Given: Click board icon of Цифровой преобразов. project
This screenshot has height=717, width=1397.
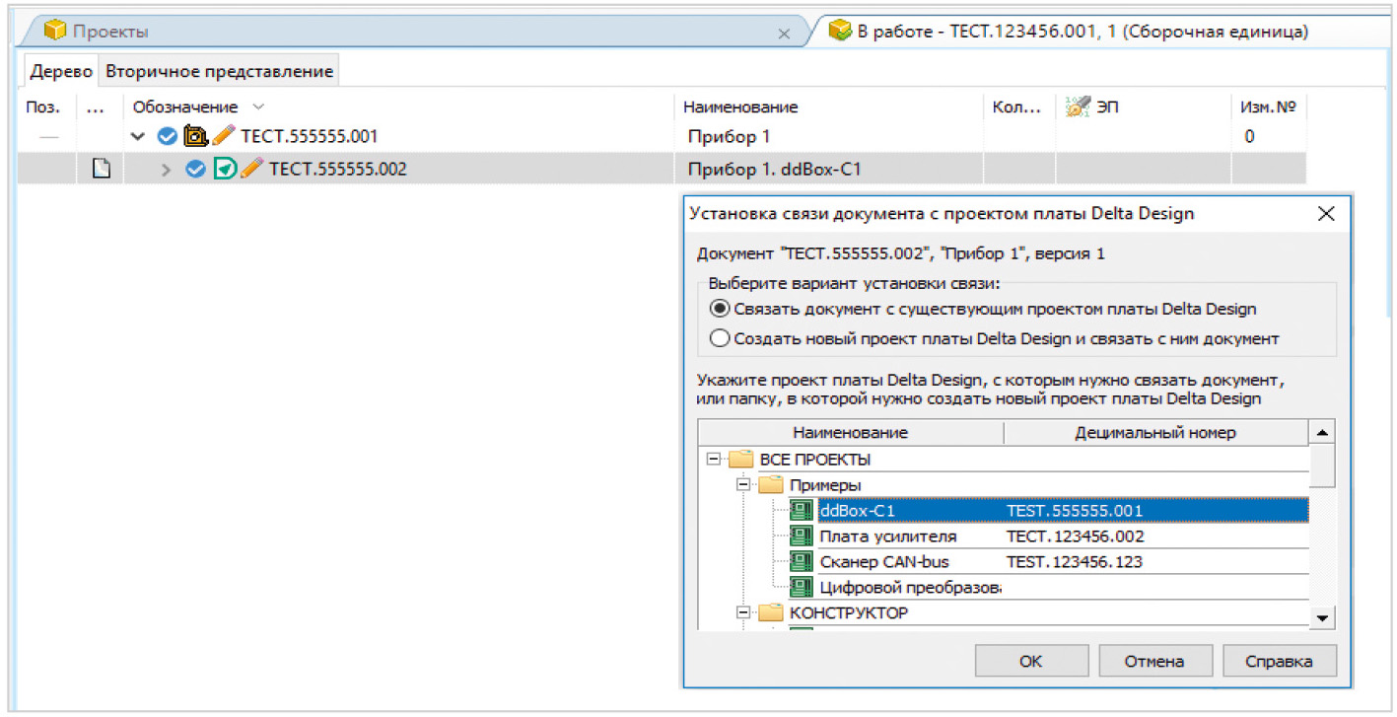Looking at the screenshot, I should [x=802, y=588].
